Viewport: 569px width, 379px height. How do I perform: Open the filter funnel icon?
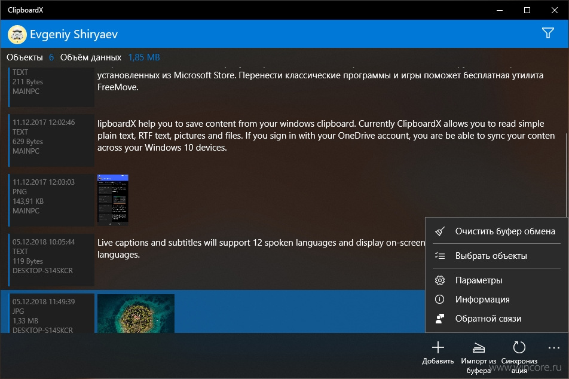coord(548,33)
